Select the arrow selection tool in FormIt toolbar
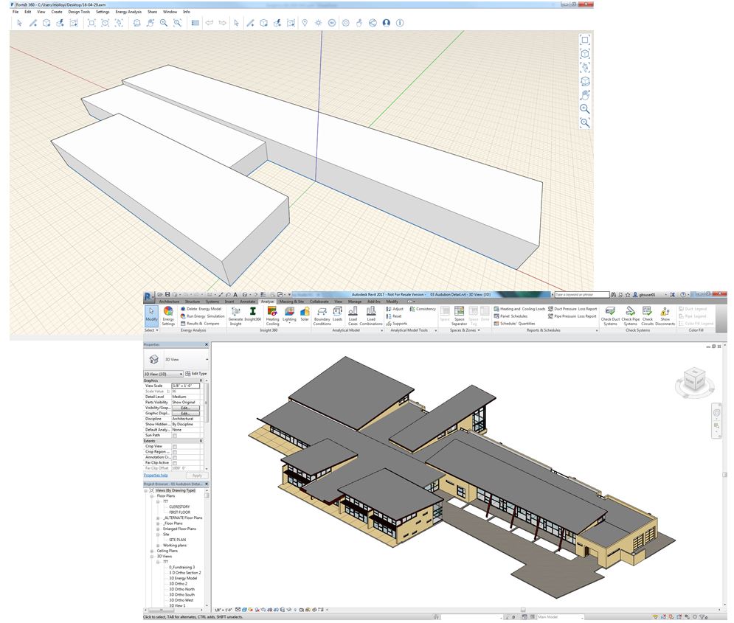The image size is (734, 623). coord(20,23)
